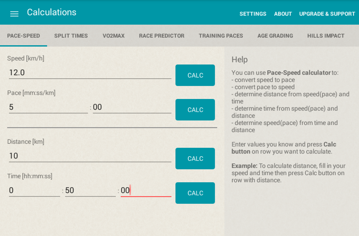Open Settings in the top bar
The height and width of the screenshot is (236, 359).
tap(253, 14)
